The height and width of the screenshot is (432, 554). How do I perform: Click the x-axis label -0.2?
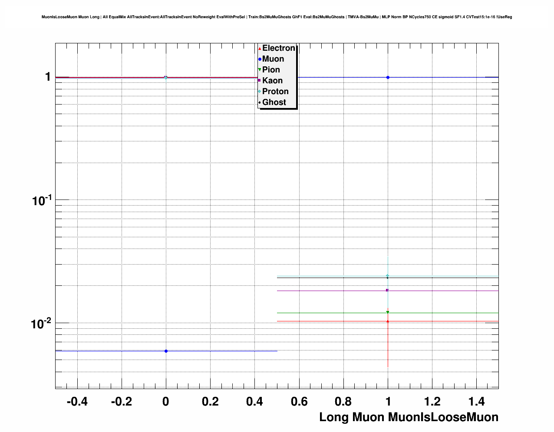[x=122, y=402]
